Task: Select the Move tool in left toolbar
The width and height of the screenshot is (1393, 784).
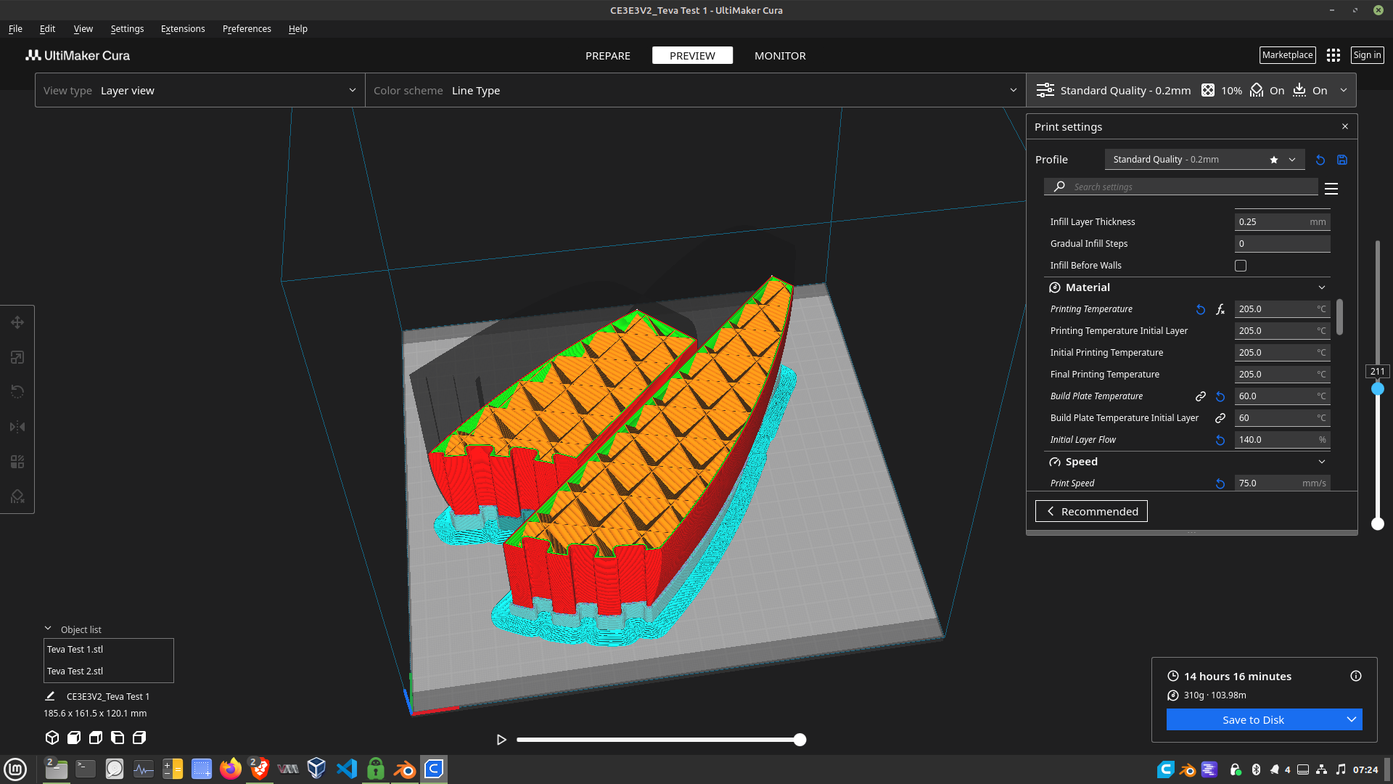Action: [x=17, y=322]
